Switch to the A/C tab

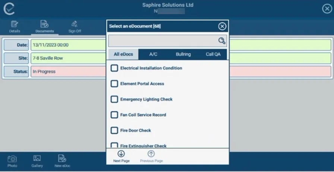pos(153,54)
